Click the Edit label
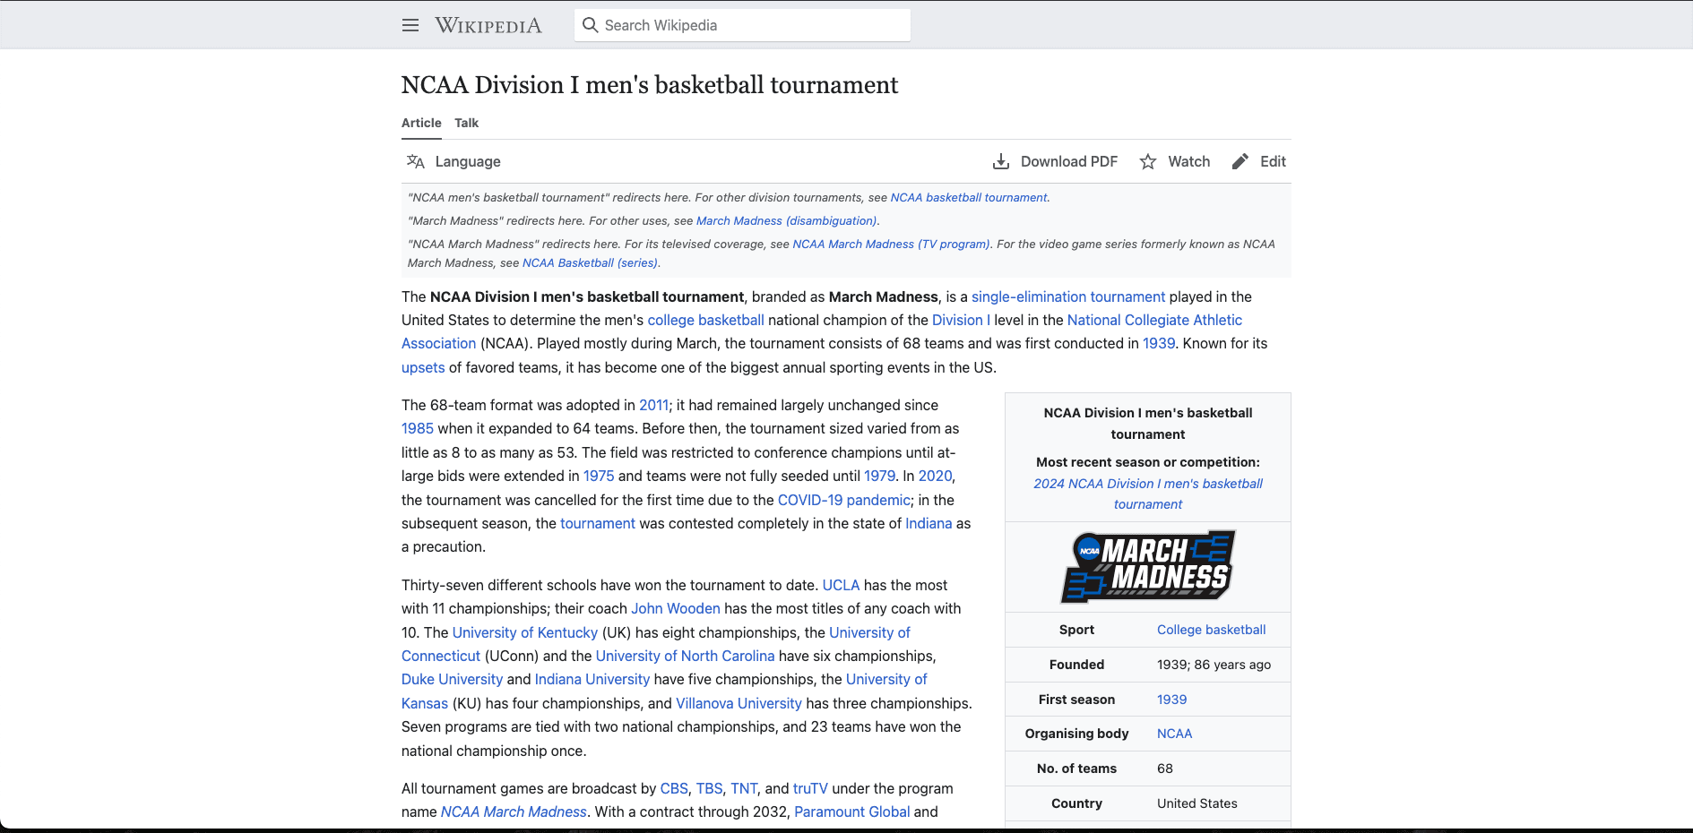Image resolution: width=1693 pixels, height=833 pixels. (1273, 161)
